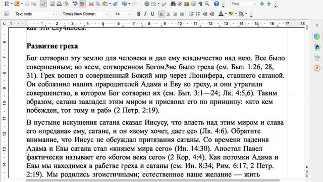323x182 pixels.
Task: Toggle Bold formatting
Action: [139, 14]
